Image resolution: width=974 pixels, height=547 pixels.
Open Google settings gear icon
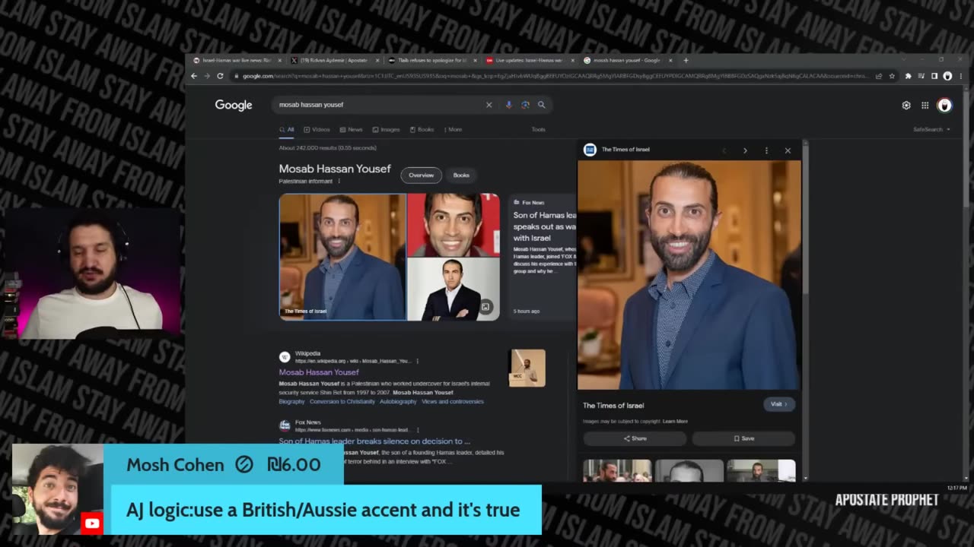click(906, 106)
